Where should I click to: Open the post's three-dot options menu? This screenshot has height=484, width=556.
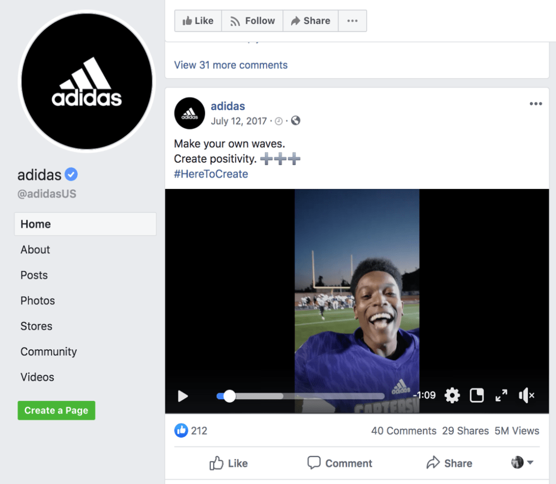click(x=535, y=104)
